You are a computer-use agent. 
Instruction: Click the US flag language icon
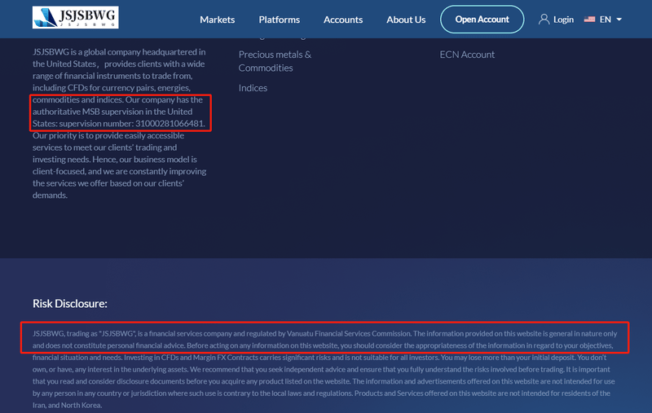[589, 19]
